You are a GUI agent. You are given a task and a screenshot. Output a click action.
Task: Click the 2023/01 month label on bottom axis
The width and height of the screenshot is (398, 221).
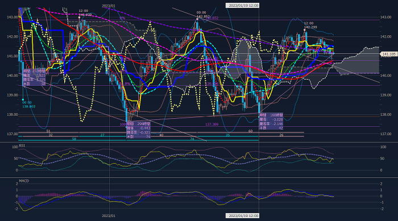pos(109,216)
